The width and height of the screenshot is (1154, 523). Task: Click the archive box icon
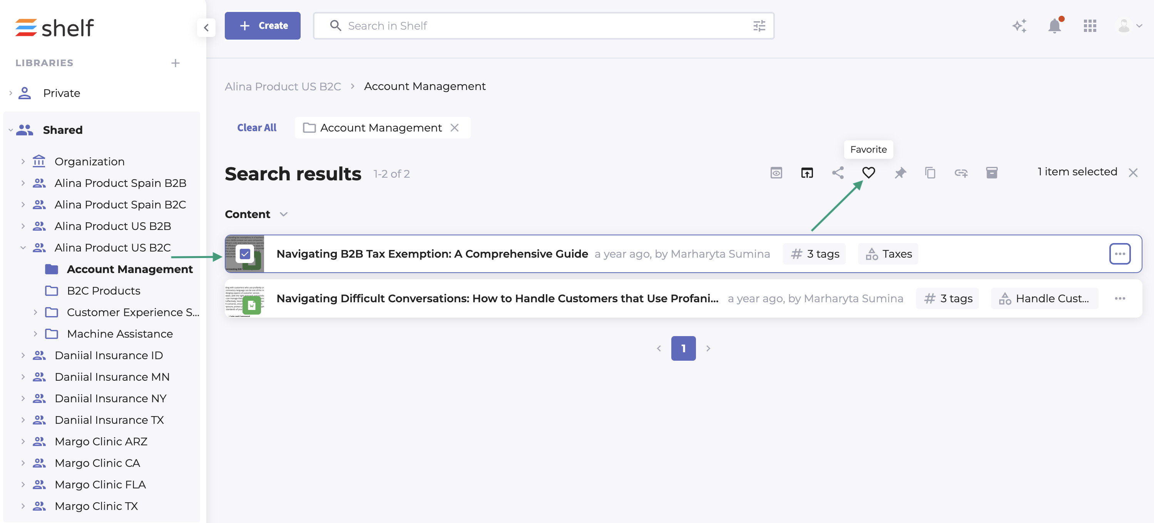coord(992,173)
